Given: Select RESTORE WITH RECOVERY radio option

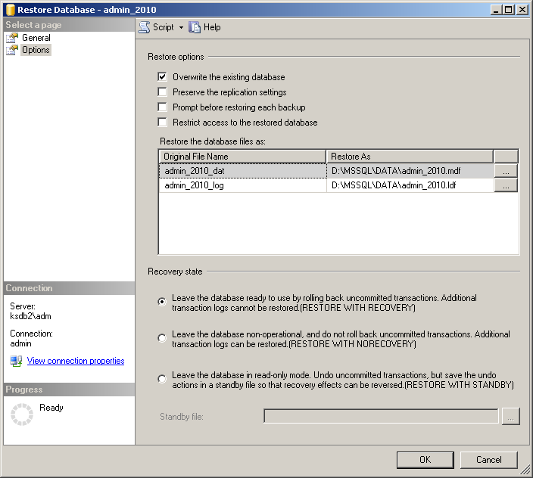Looking at the screenshot, I should point(162,302).
